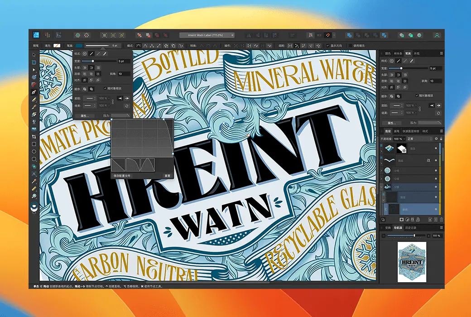
Task: Switch to the Transform tab
Action: pos(388,228)
